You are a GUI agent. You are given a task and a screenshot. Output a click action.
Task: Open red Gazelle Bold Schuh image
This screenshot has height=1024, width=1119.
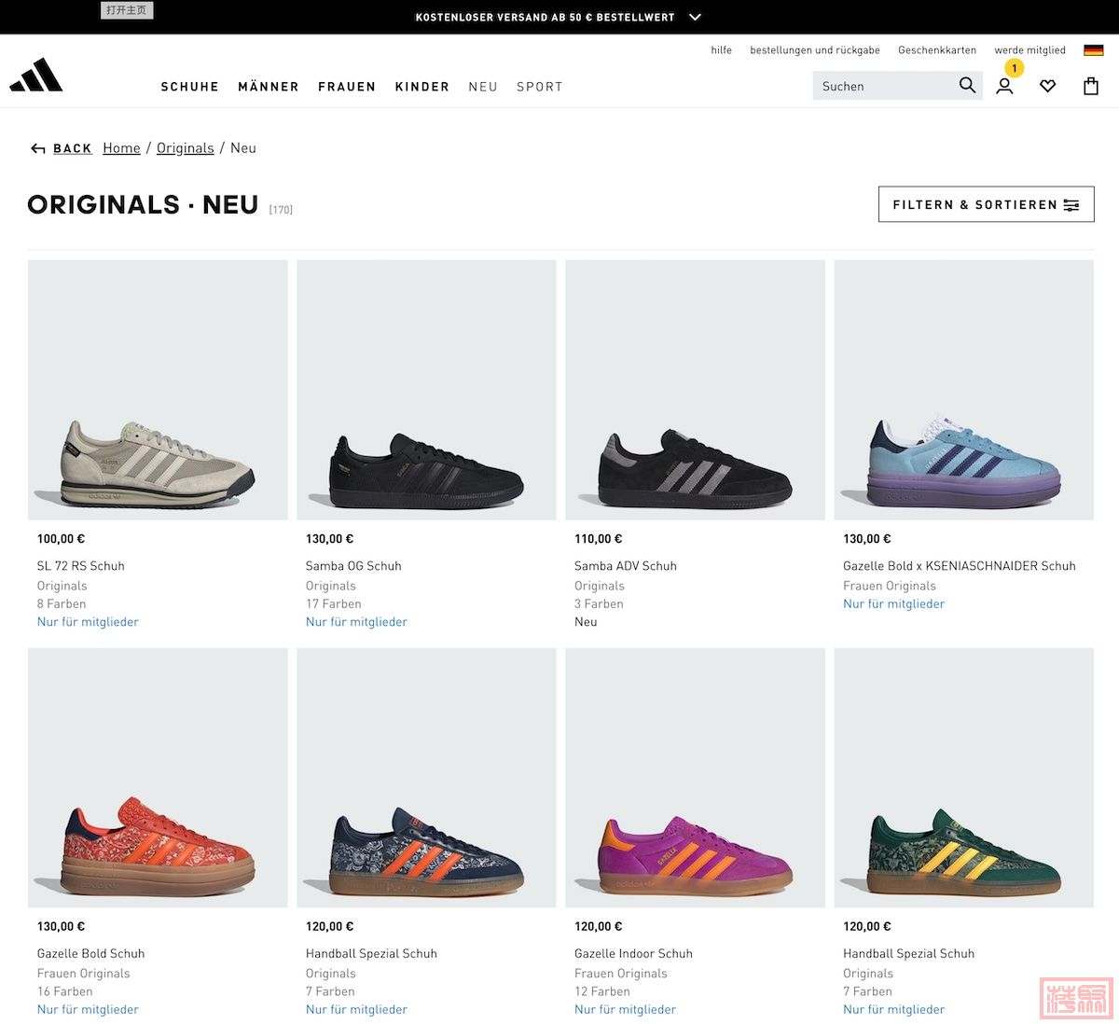click(x=158, y=778)
